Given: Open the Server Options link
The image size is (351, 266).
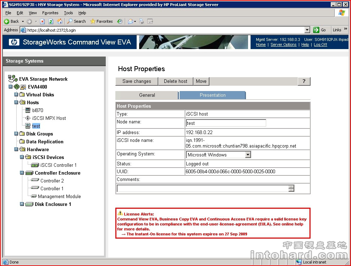Looking at the screenshot, I should click(284, 45).
